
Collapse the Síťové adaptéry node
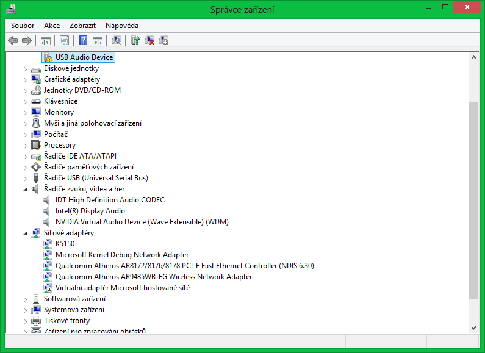pyautogui.click(x=26, y=234)
